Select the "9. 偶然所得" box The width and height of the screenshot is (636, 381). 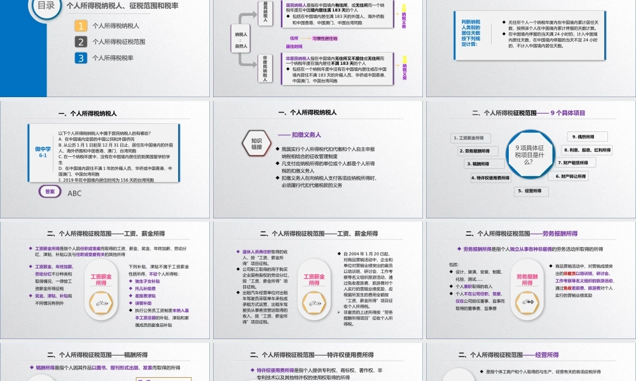coord(587,137)
